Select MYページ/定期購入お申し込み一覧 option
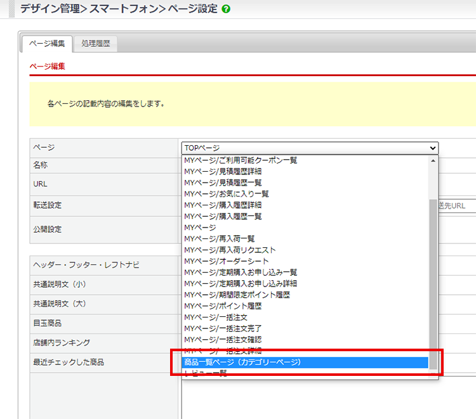The height and width of the screenshot is (419, 476). [241, 273]
